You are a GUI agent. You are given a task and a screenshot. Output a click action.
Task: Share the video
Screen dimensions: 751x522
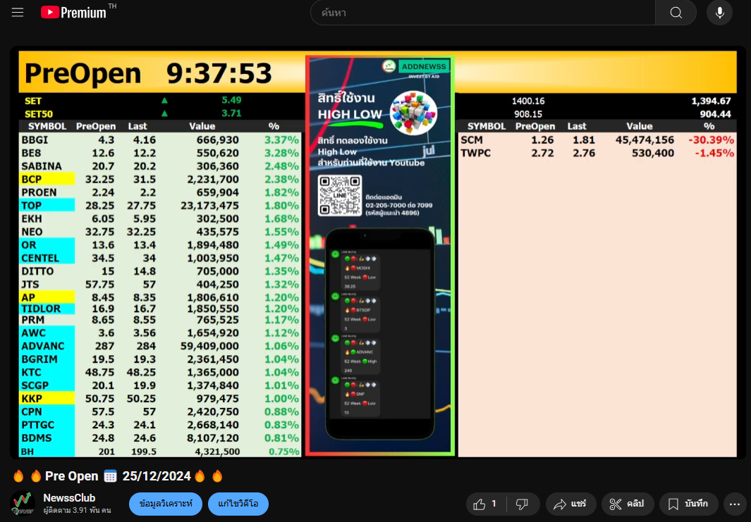[x=570, y=504]
